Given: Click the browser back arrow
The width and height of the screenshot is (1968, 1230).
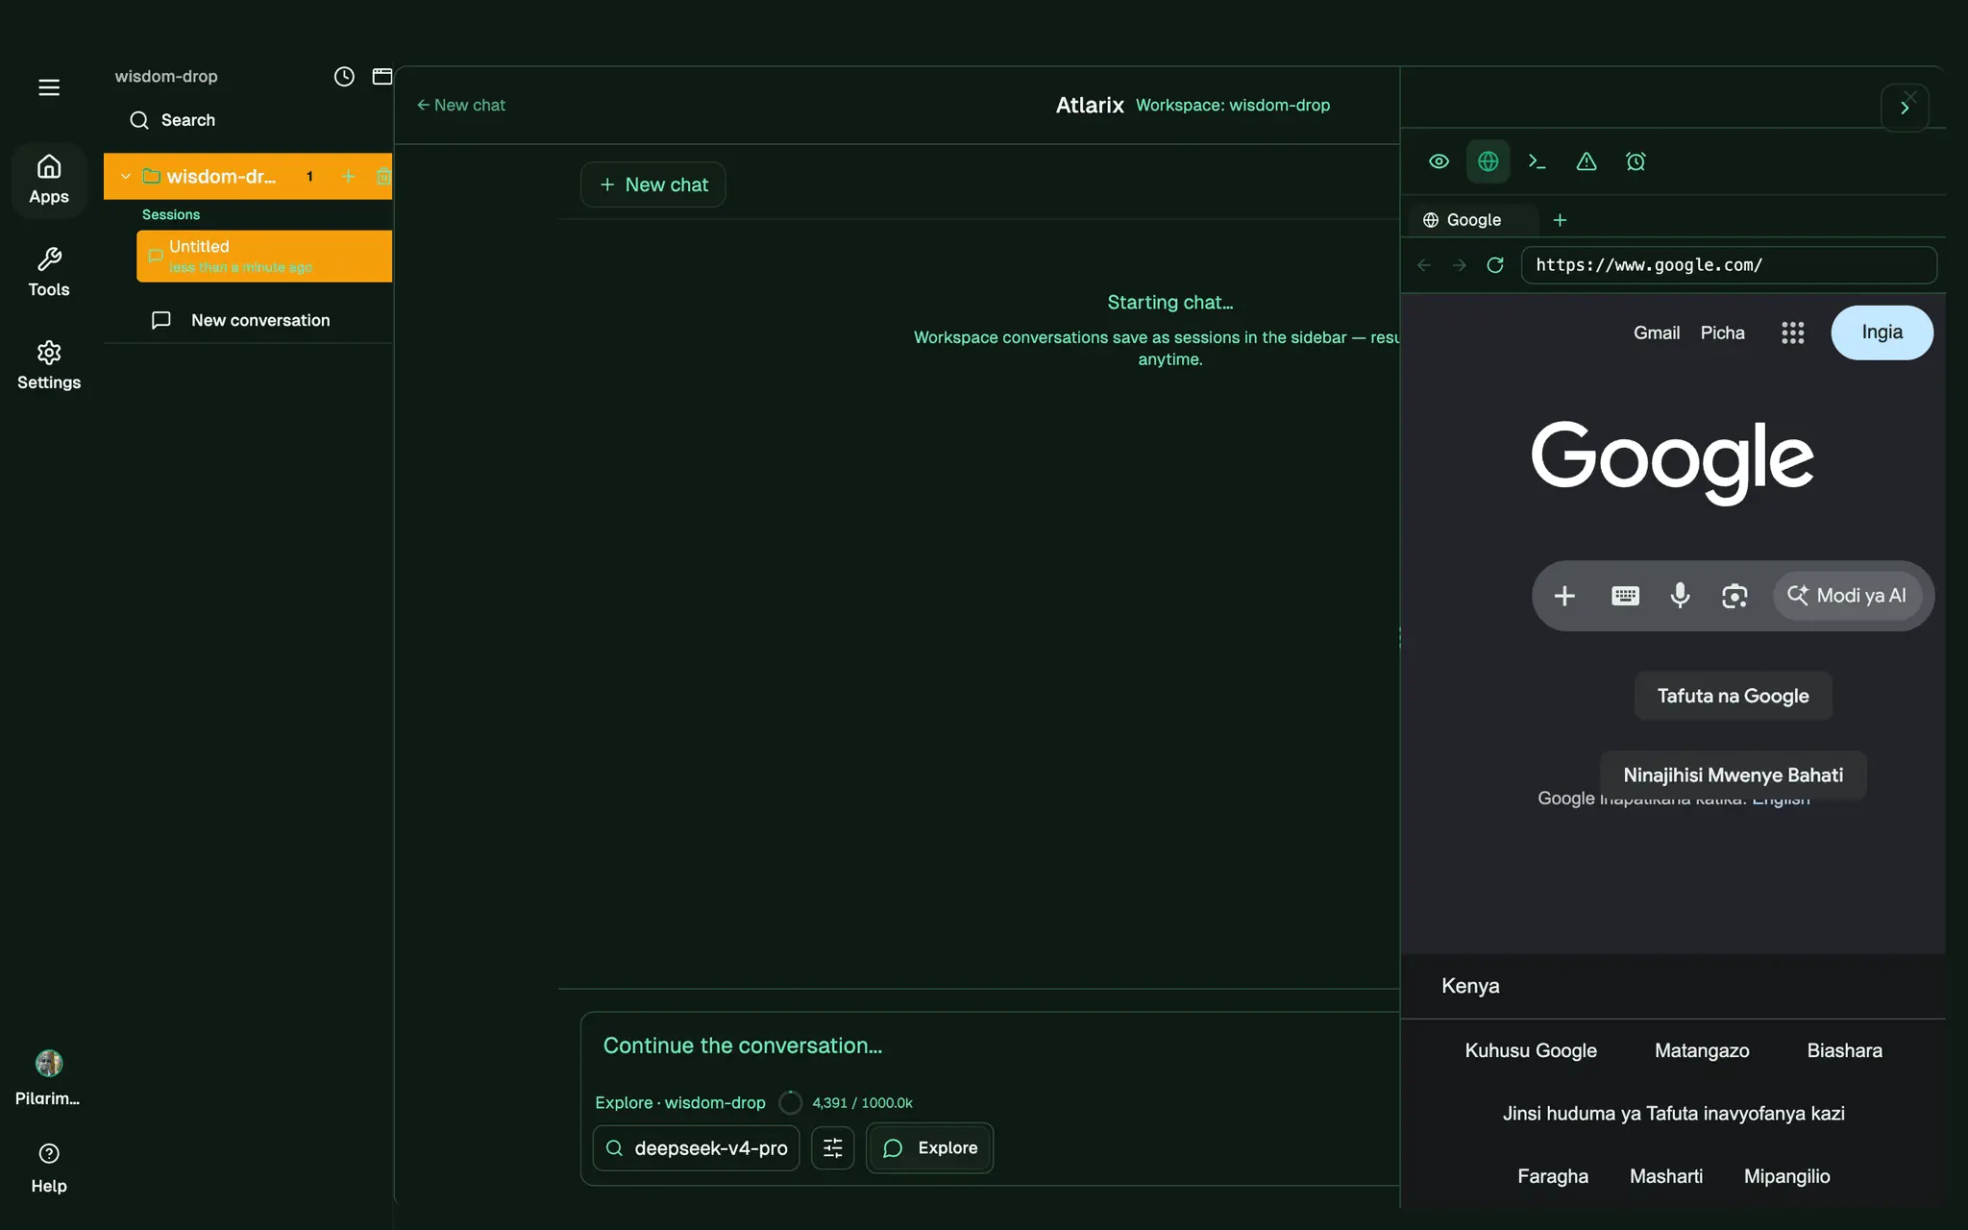Looking at the screenshot, I should click(1424, 265).
